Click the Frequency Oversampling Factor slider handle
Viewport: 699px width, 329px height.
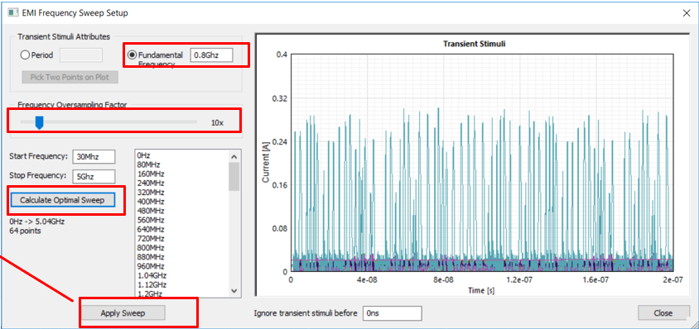tap(39, 122)
